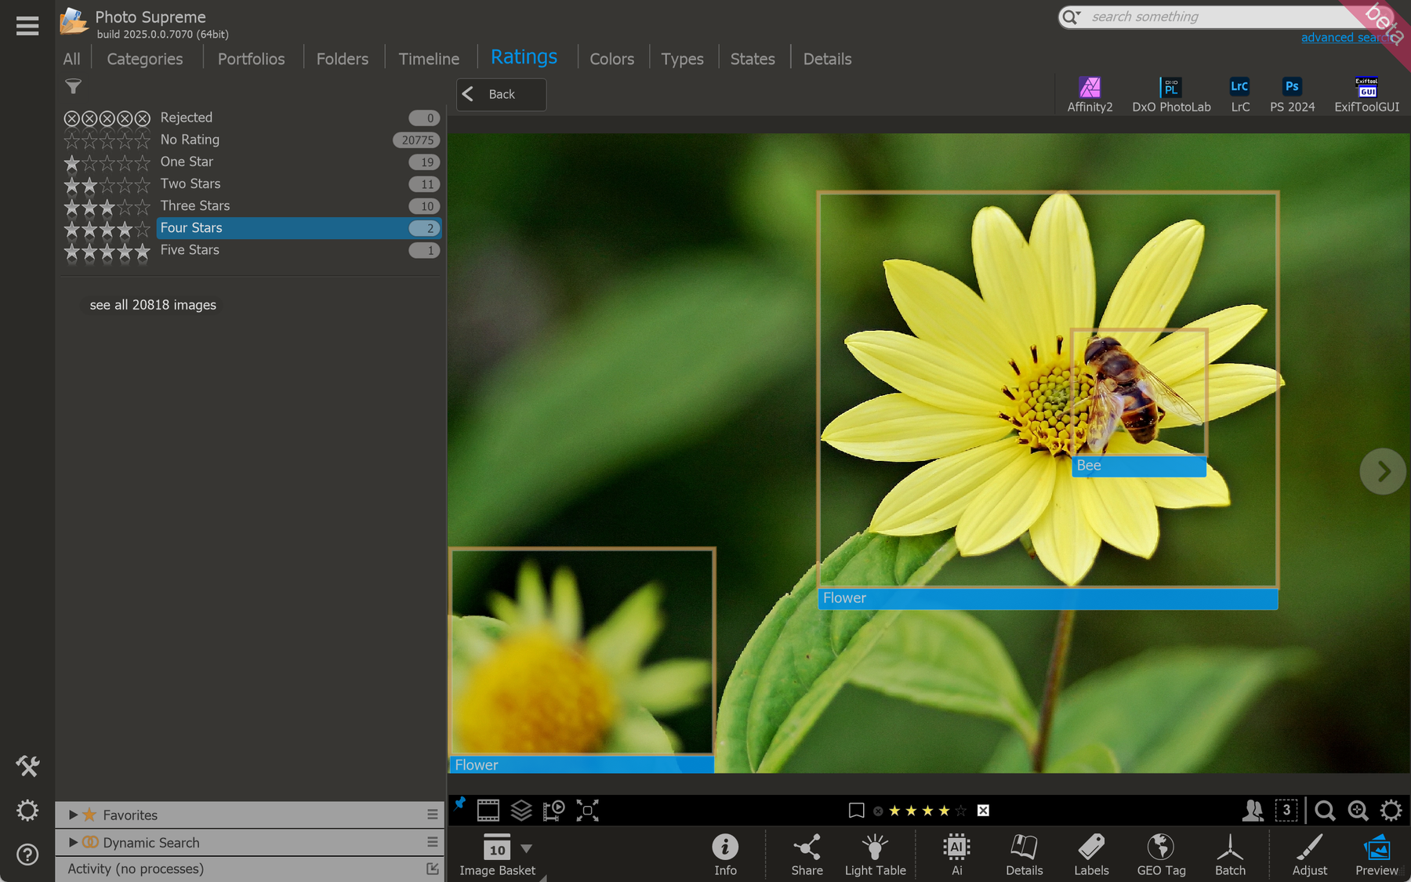Switch to the Timeline tab
Screen dimensions: 1411x882
click(429, 59)
